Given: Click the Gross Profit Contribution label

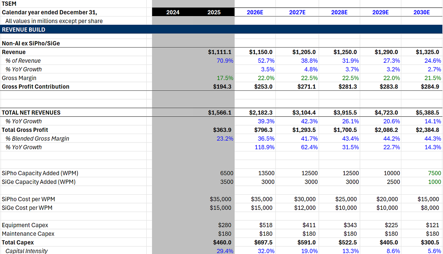Looking at the screenshot, I should click(x=36, y=86).
